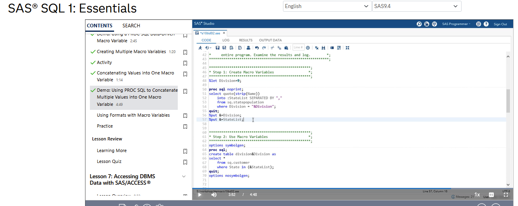Viewport: 518px width, 206px height.
Task: Click the Run program icon in SAS Studio
Action: click(200, 48)
